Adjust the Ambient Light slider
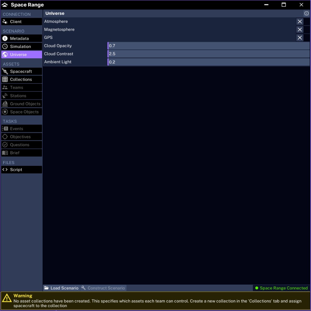Image resolution: width=311 pixels, height=311 pixels. tap(208, 62)
